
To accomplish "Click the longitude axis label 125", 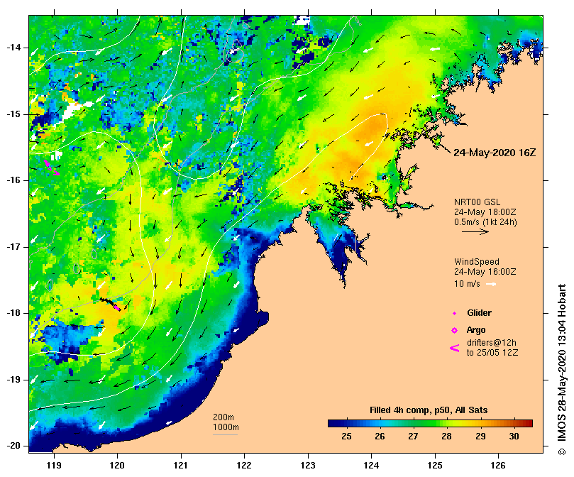I will pos(435,465).
